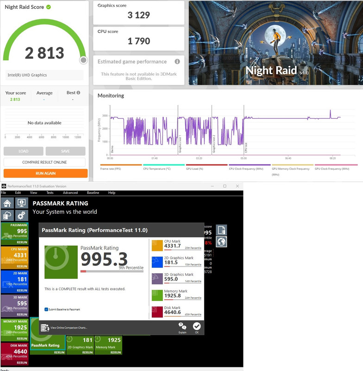Click RERUN below the PassMark Rating bottom tile

[x=59, y=352]
